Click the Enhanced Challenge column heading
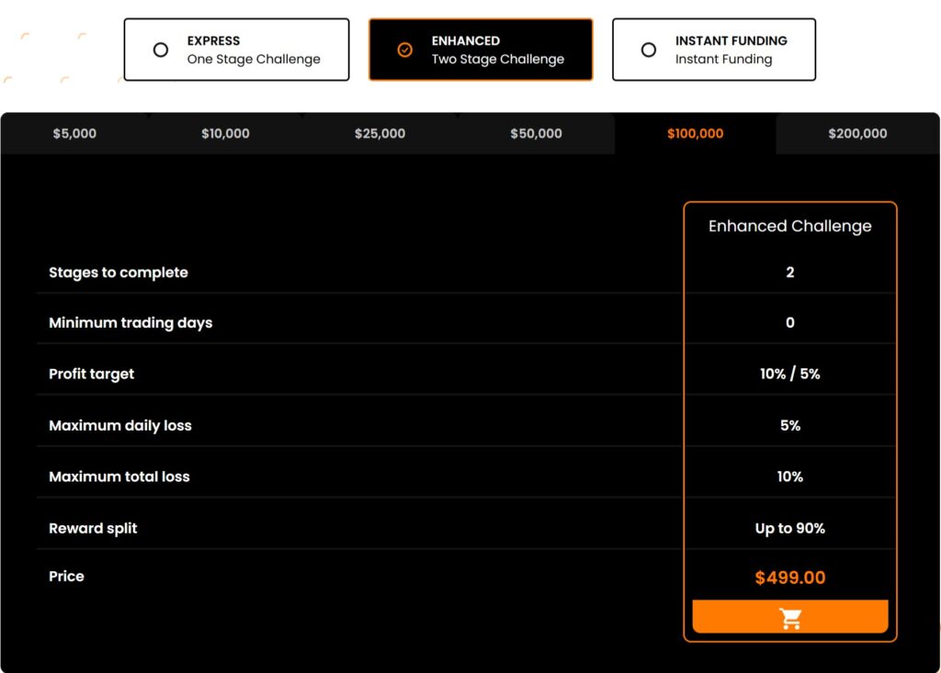 [789, 226]
